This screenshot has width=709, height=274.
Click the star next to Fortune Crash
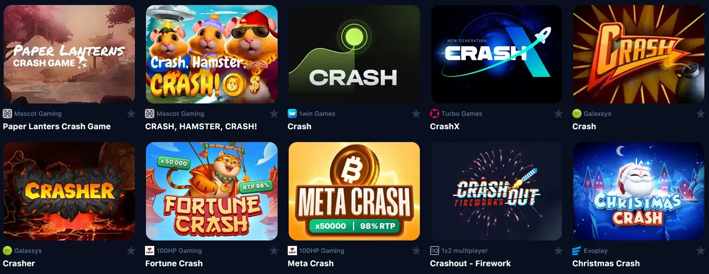(274, 251)
